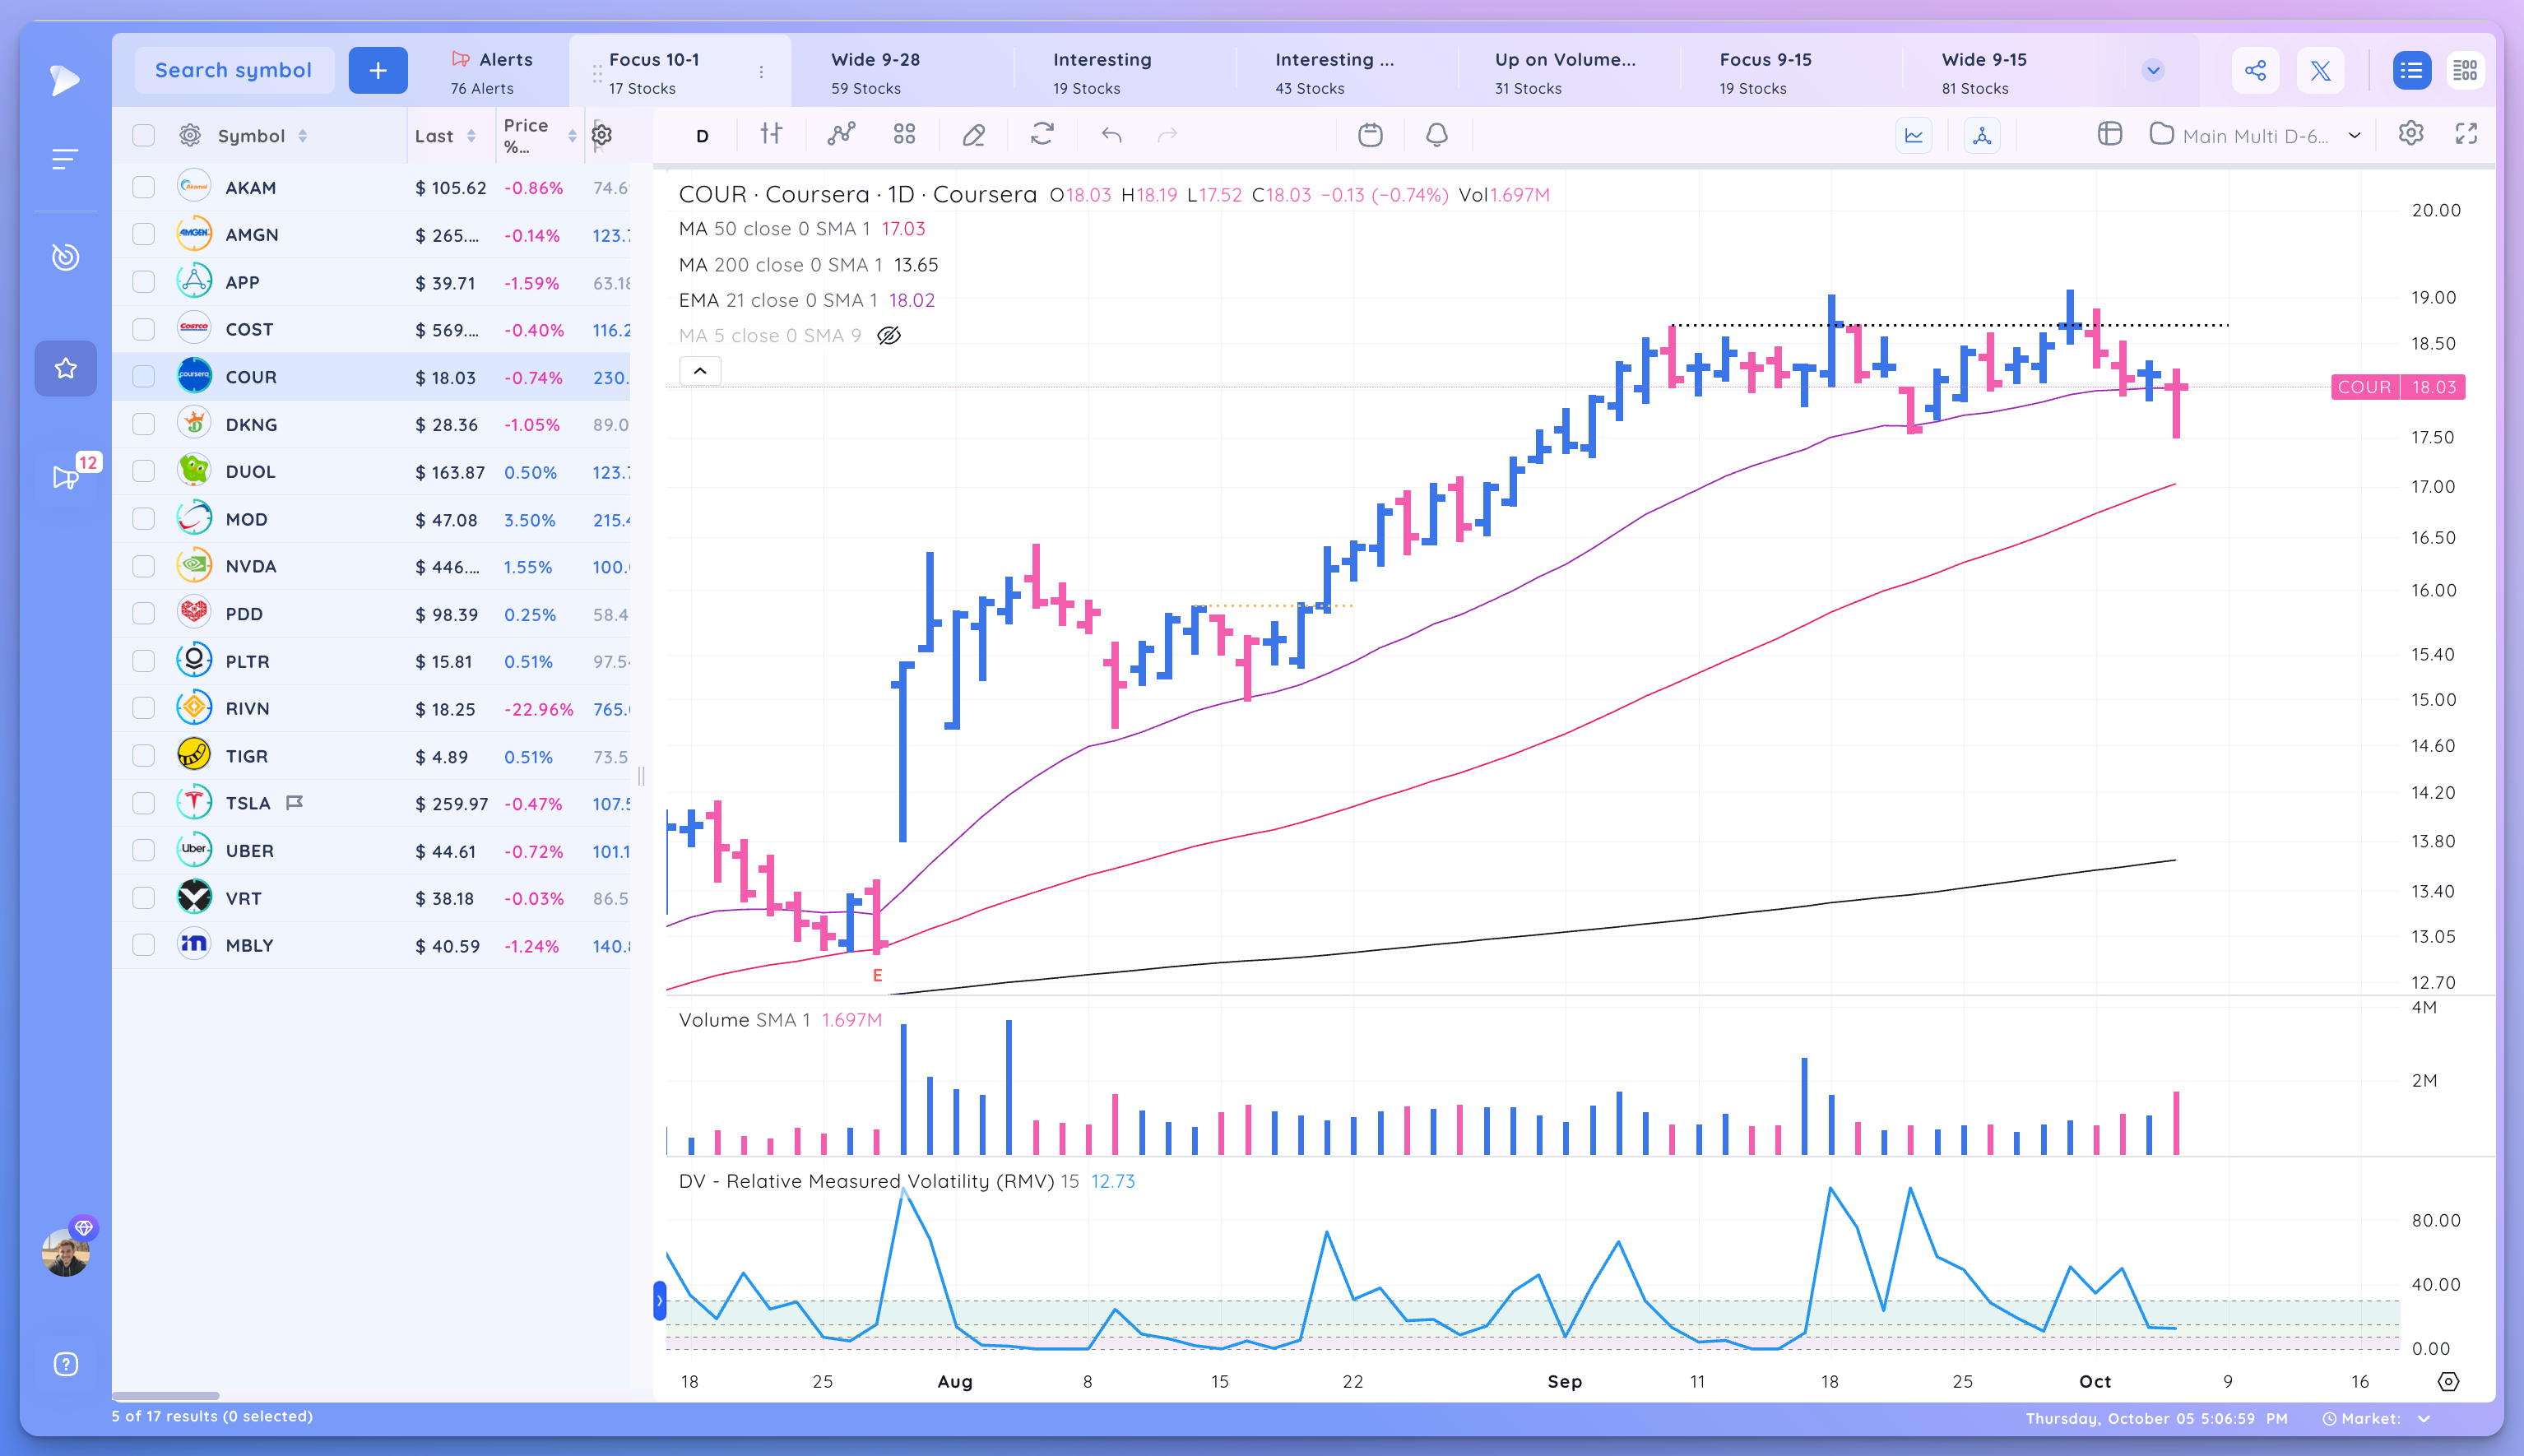Screen dimensions: 2524x1456
Task: Undo last chart action
Action: (x=1112, y=135)
